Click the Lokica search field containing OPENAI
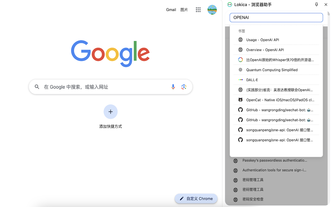This screenshot has width=332, height=207. click(276, 18)
